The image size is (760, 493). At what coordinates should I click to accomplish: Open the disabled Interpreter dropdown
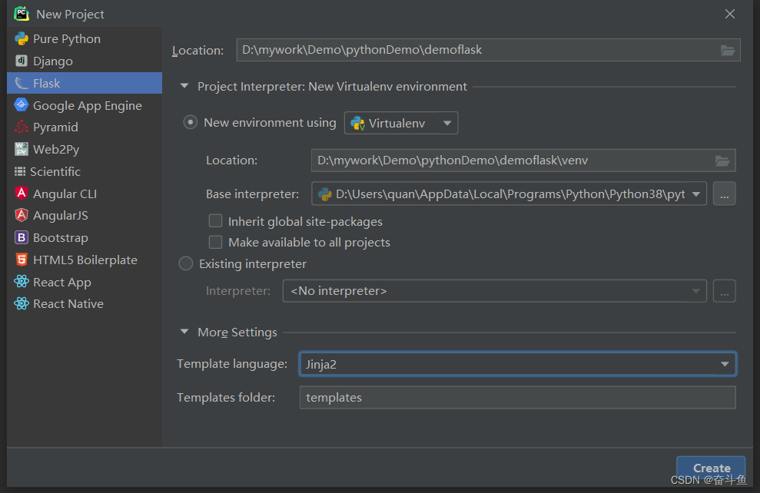pos(494,291)
